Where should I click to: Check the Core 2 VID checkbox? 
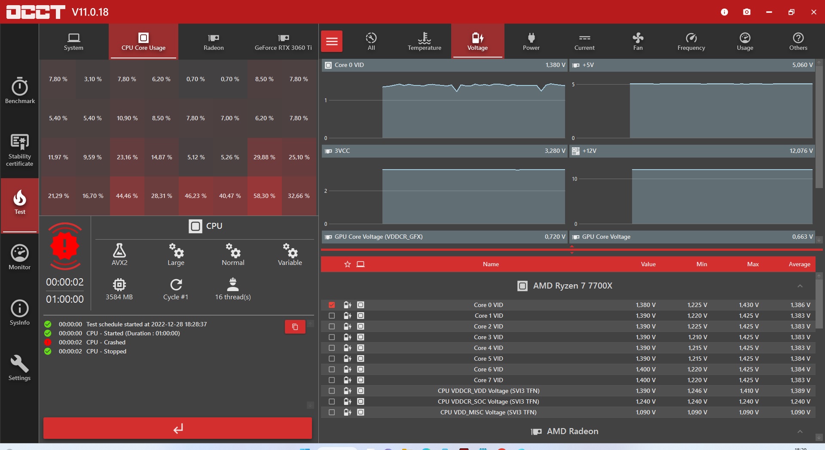coord(332,326)
